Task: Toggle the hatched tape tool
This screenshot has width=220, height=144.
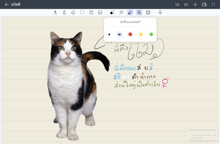Action: tap(148, 12)
